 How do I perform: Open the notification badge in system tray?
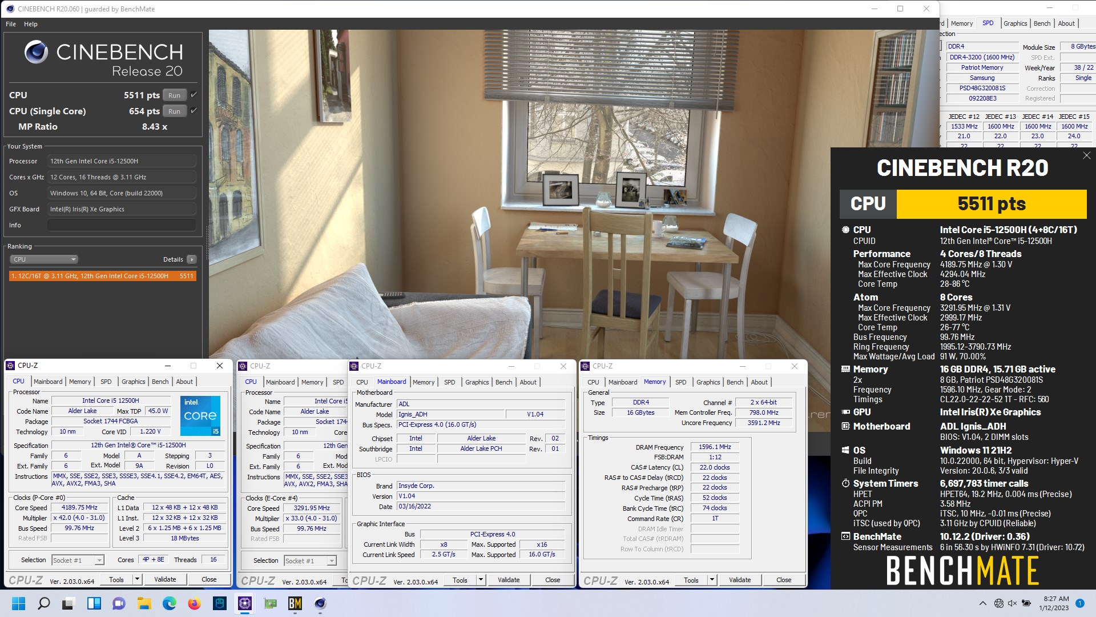(1079, 603)
